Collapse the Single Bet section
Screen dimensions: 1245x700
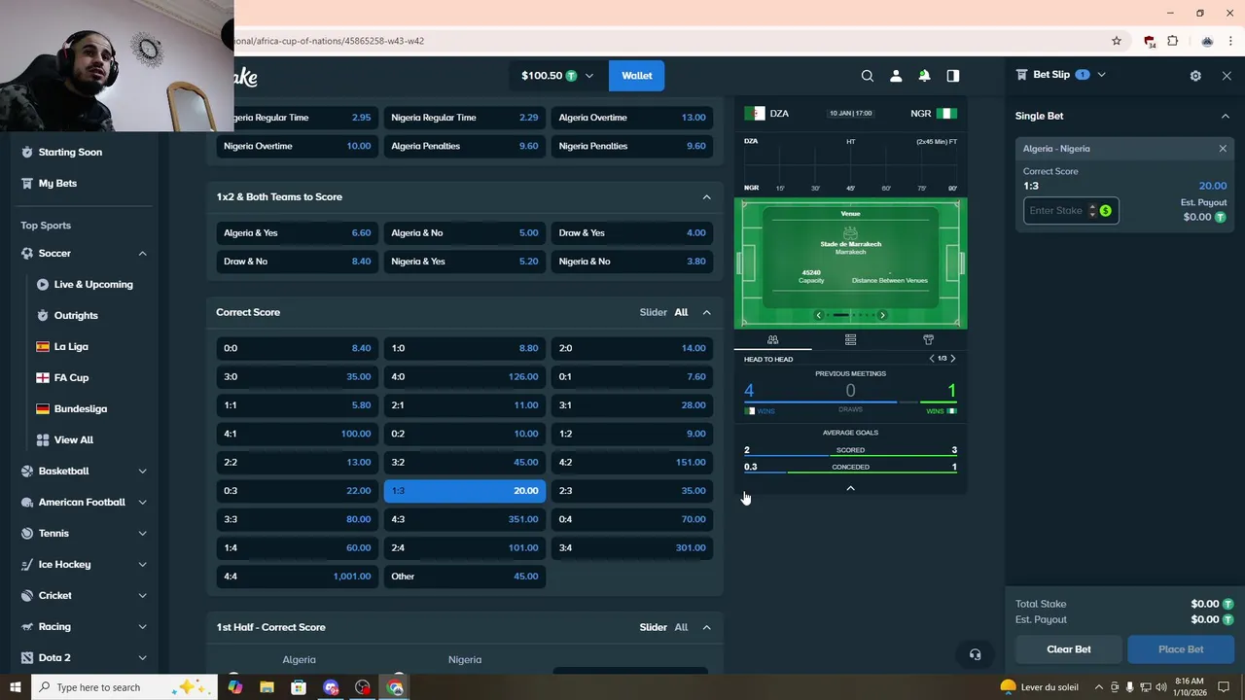1225,116
